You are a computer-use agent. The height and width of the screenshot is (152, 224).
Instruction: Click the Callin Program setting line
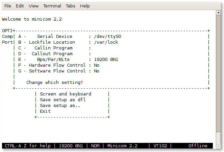(x=54, y=48)
